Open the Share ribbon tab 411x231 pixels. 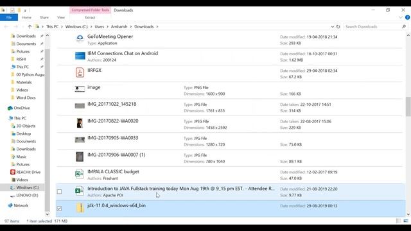44,17
